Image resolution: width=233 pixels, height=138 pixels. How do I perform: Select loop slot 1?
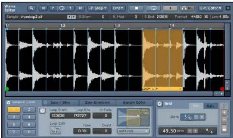pos(14,110)
